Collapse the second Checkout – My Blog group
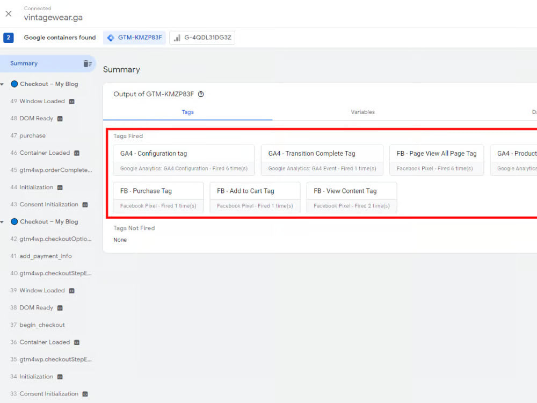537x403 pixels. coord(2,222)
